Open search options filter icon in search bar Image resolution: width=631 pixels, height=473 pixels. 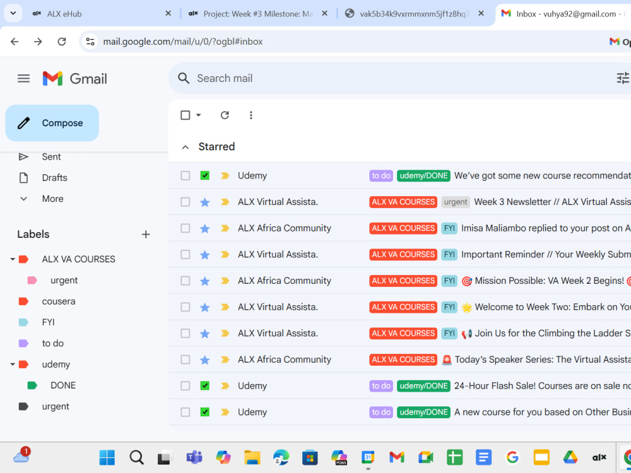click(623, 78)
